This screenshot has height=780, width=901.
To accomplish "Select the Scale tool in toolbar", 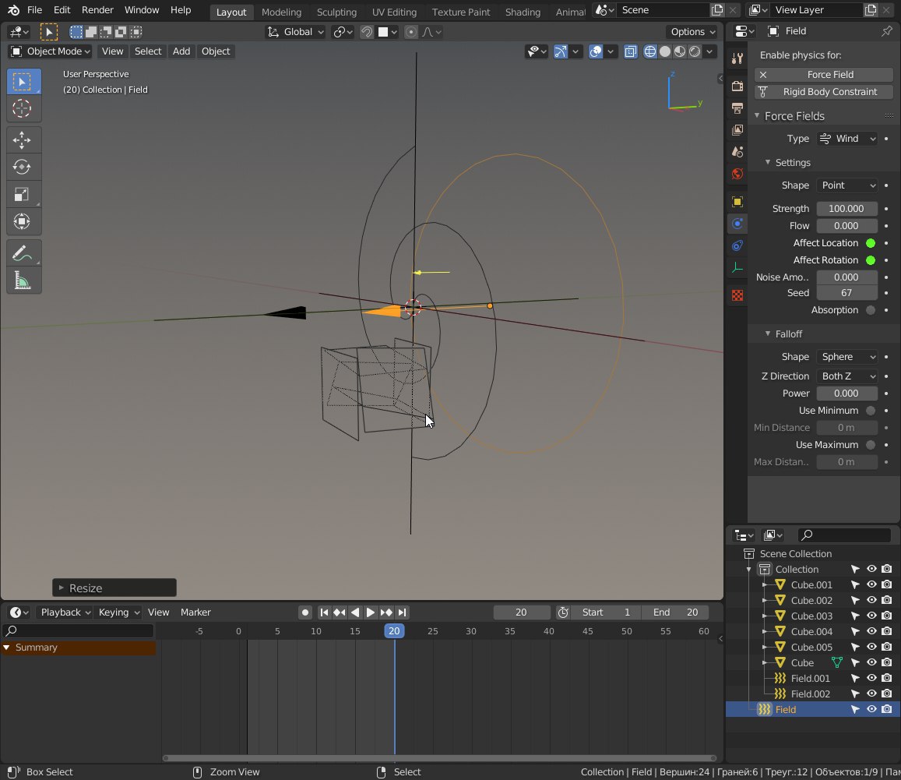I will 22,195.
